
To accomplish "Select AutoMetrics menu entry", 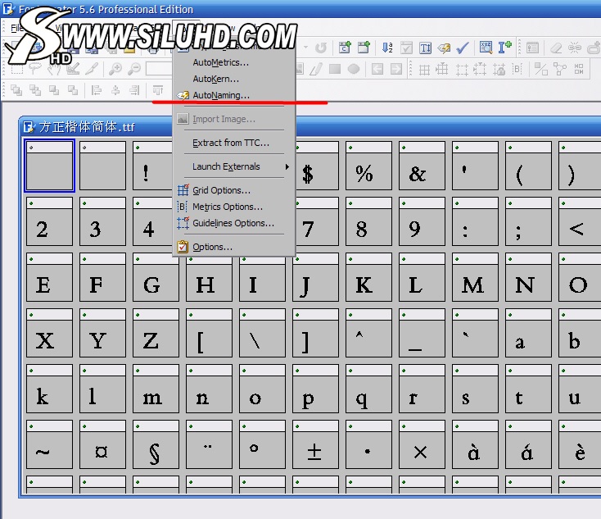I will tap(220, 62).
